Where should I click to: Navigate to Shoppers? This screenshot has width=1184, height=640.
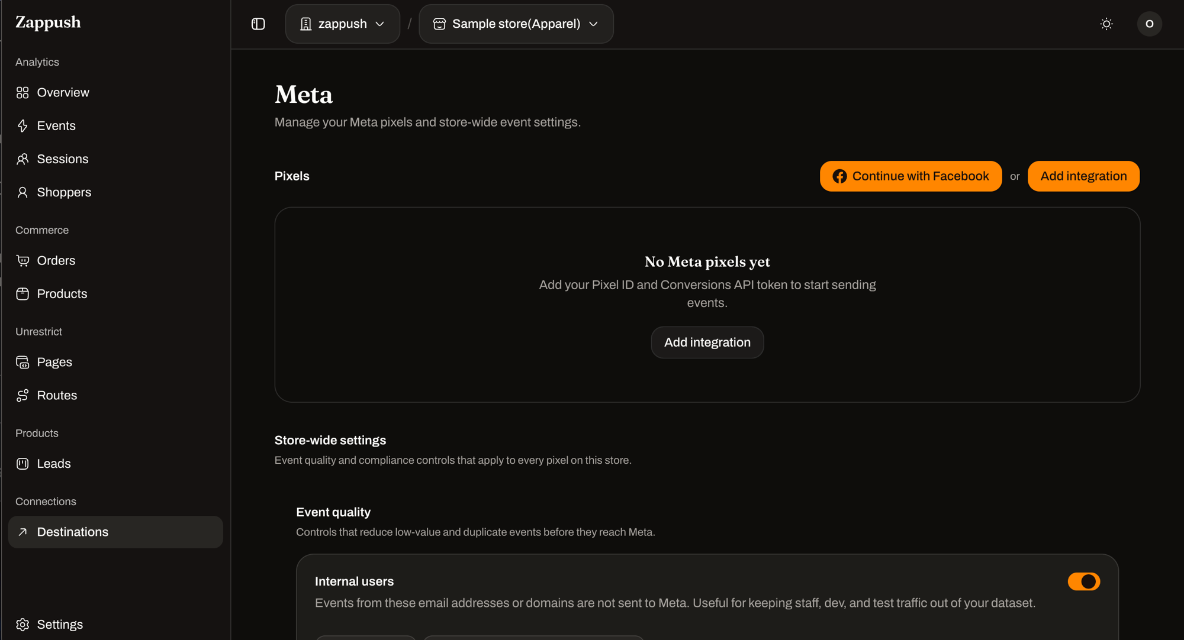115,192
